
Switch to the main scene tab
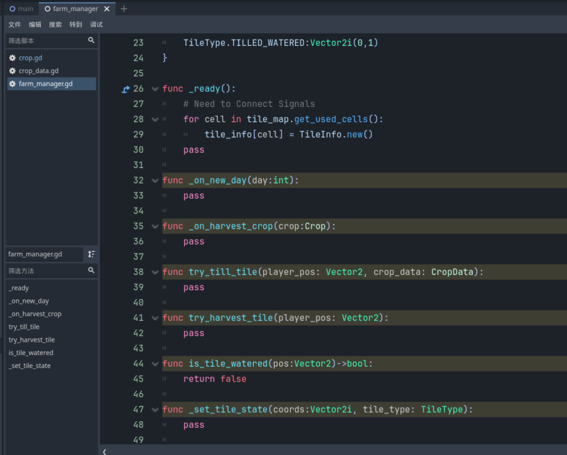(x=21, y=9)
